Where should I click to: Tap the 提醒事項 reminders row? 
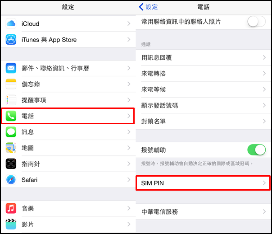[68, 100]
